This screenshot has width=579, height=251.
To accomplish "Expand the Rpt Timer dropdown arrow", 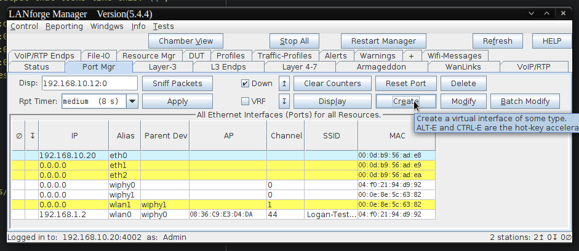I will coord(132,101).
